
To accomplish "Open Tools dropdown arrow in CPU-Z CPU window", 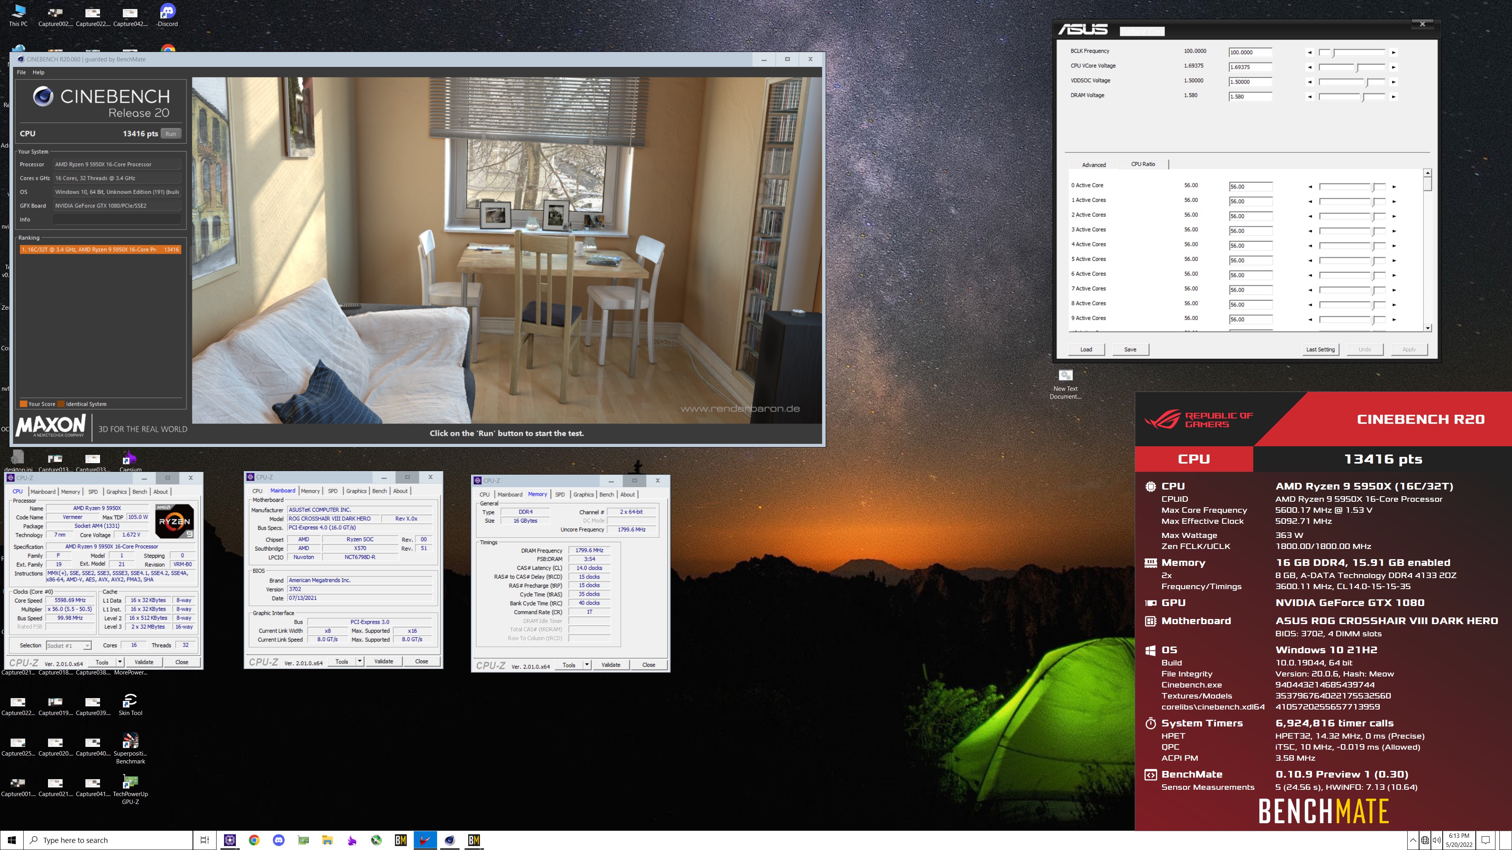I will tap(120, 662).
